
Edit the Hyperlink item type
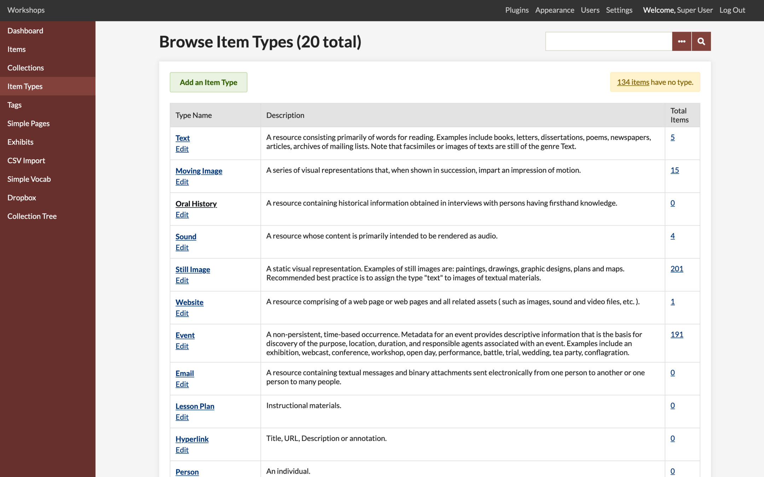pyautogui.click(x=182, y=450)
